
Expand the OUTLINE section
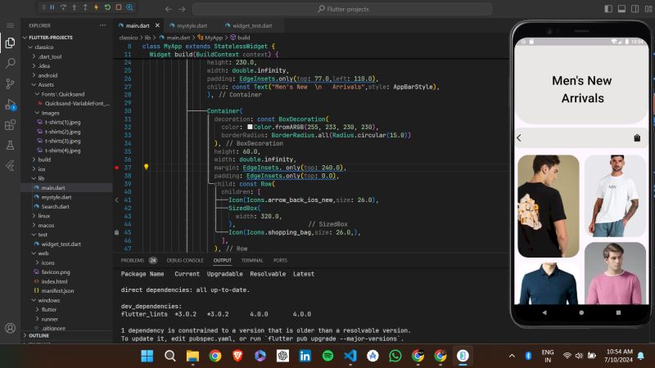pyautogui.click(x=38, y=335)
